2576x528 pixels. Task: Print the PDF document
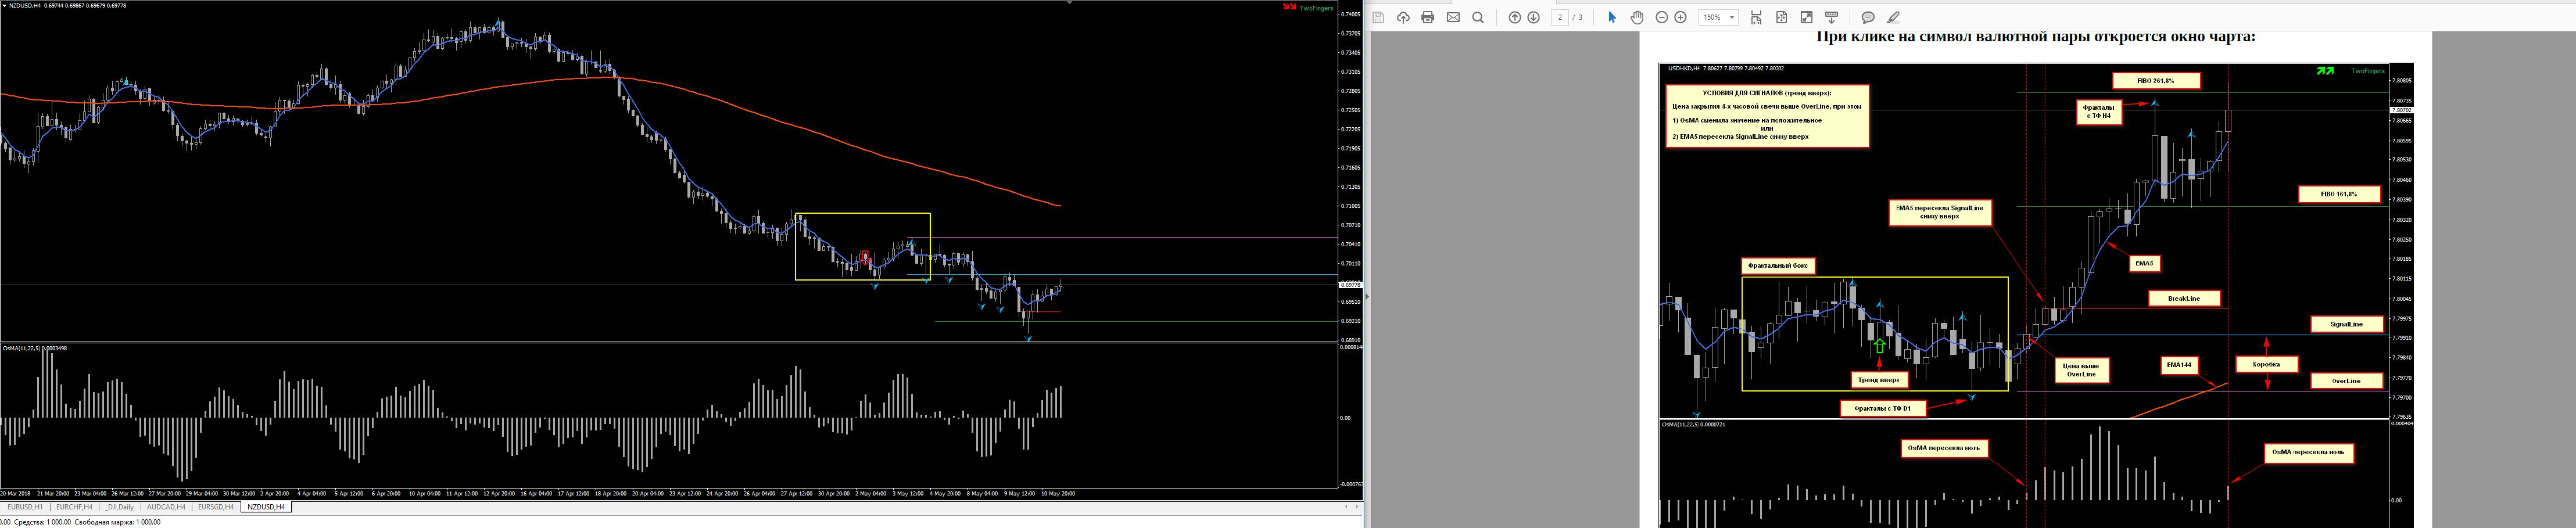pyautogui.click(x=1428, y=17)
